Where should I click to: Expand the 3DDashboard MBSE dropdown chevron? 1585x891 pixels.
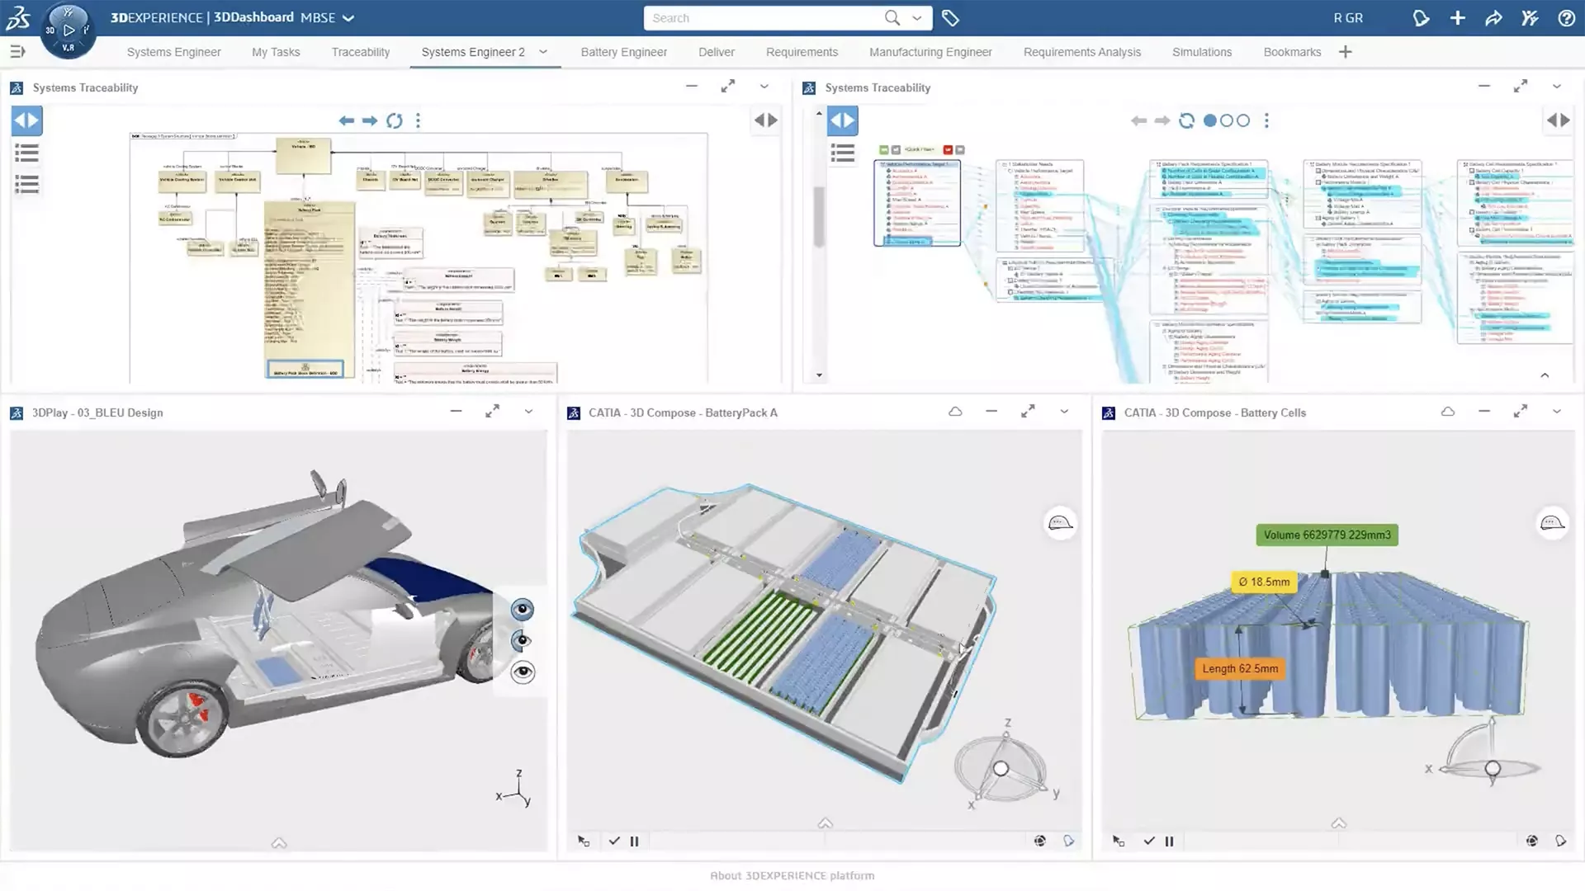(x=348, y=18)
